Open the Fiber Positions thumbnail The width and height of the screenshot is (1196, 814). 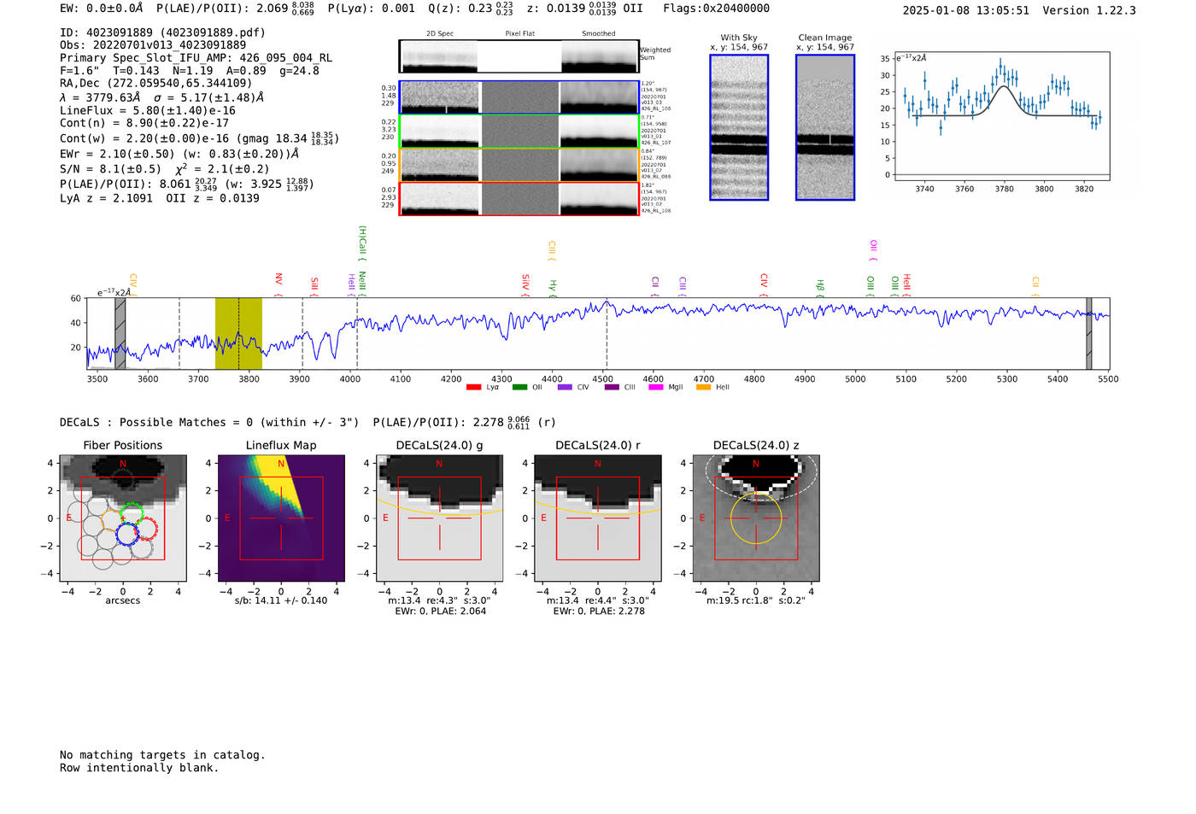(x=123, y=518)
